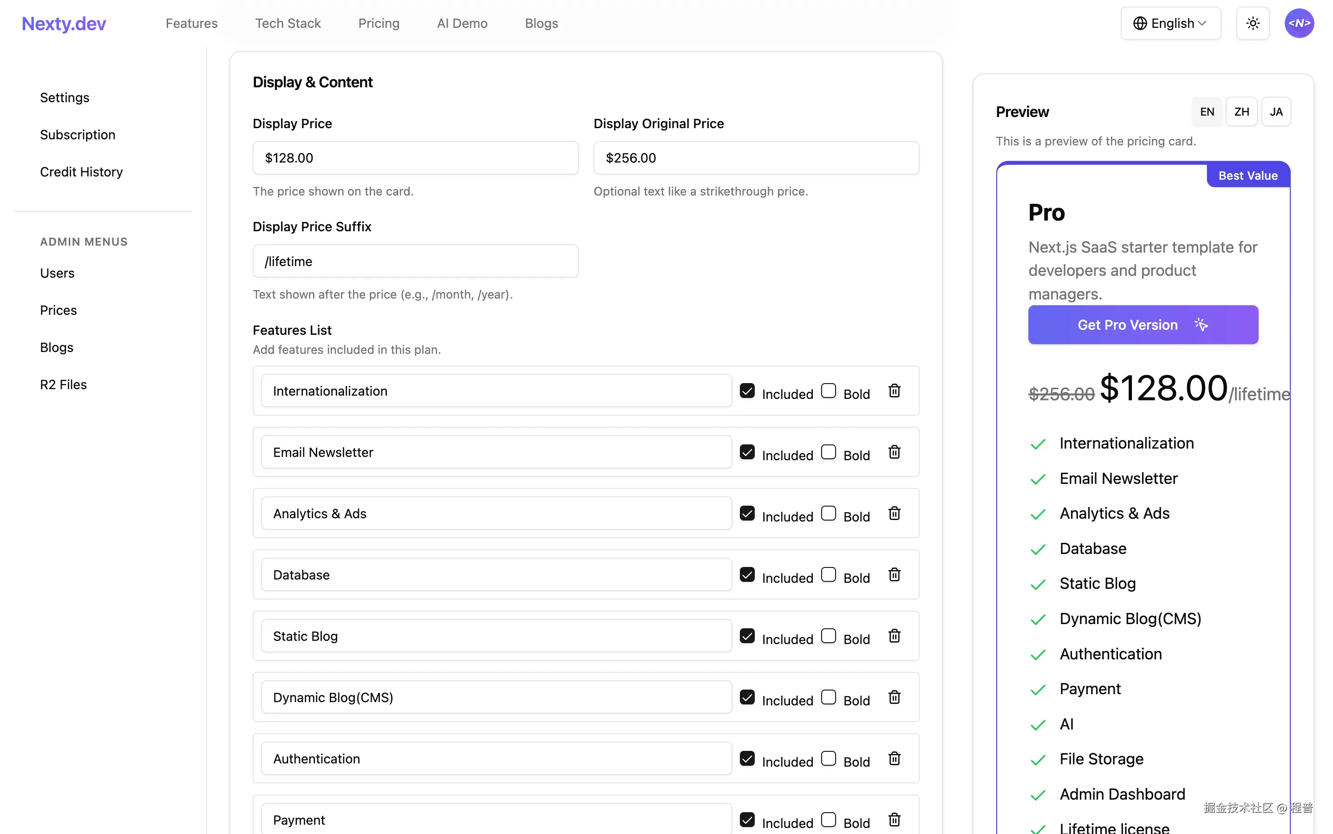Click the Nexty.dev logo

64,23
